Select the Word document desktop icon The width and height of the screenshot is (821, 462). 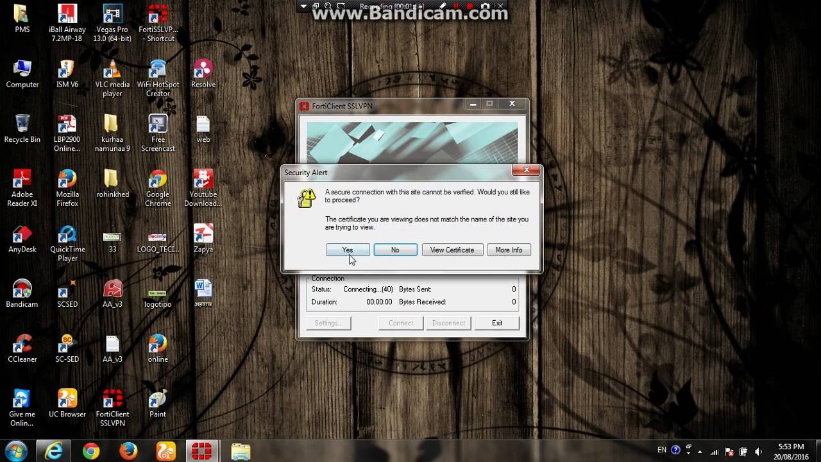(x=203, y=293)
